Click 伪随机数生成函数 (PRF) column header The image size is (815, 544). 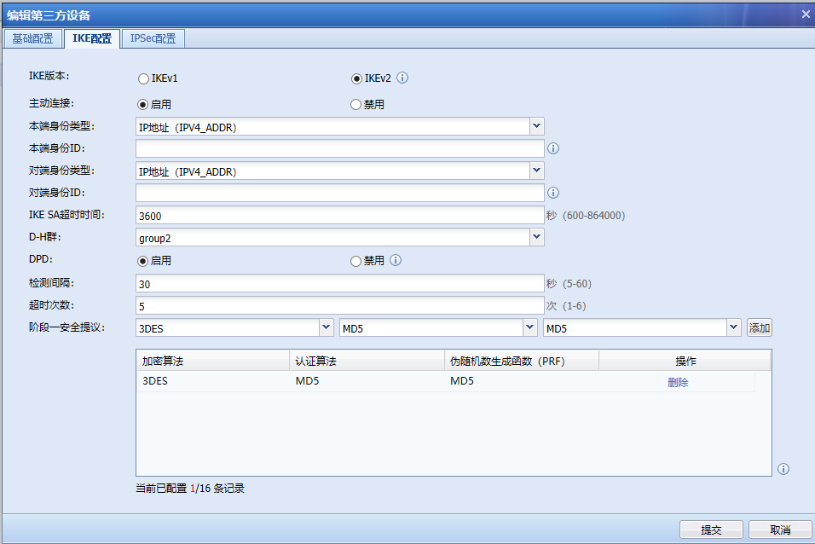click(x=522, y=361)
